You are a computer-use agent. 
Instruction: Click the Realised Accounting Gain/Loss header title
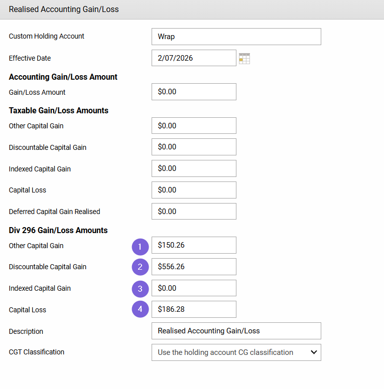tap(64, 10)
